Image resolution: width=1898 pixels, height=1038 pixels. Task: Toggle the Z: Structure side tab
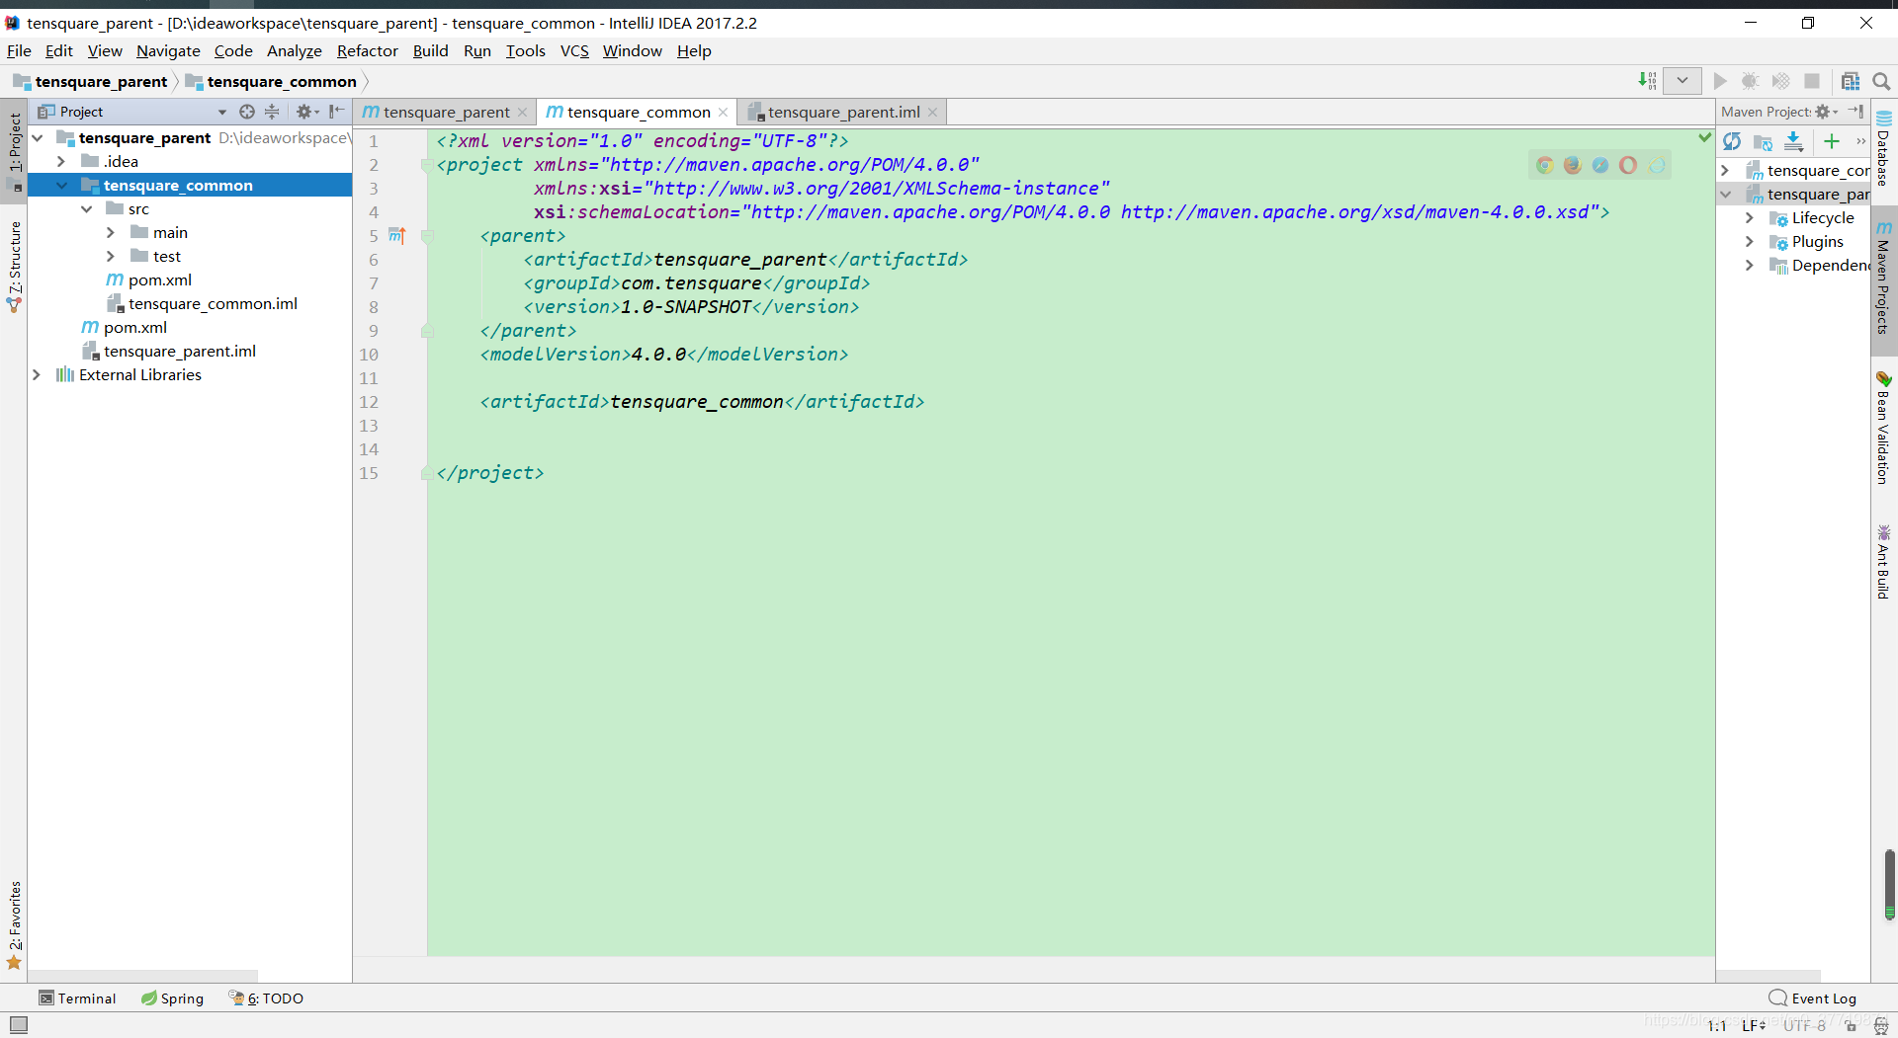tap(15, 266)
